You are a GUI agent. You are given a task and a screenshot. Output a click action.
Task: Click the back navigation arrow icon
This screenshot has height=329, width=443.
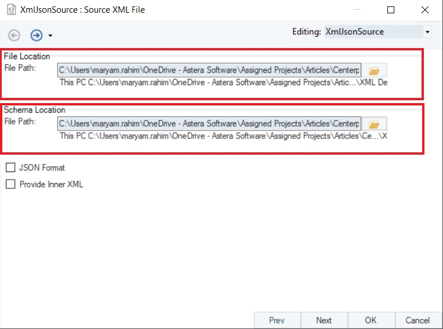[x=14, y=35]
